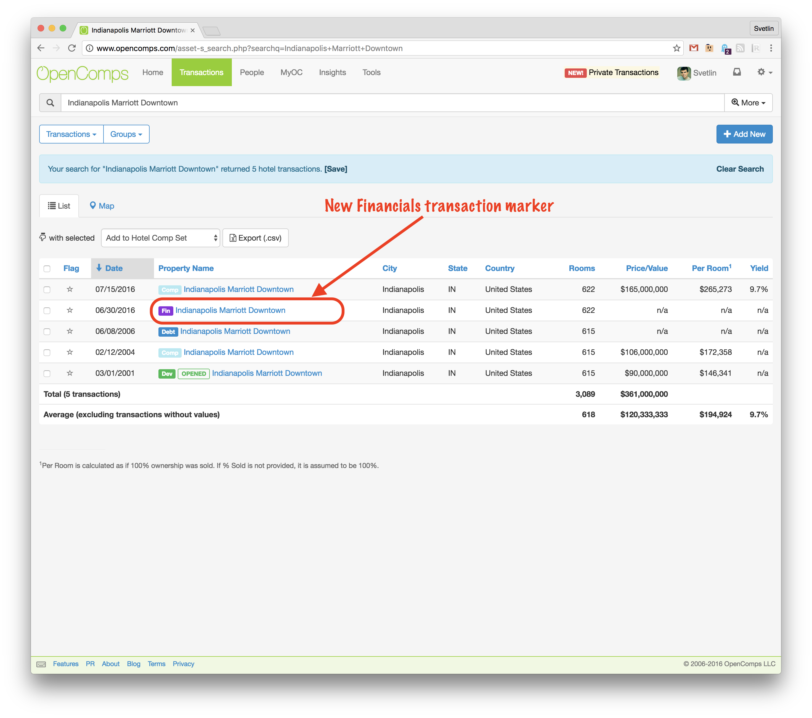The image size is (812, 718).
Task: Click the browser back arrow
Action: 41,48
